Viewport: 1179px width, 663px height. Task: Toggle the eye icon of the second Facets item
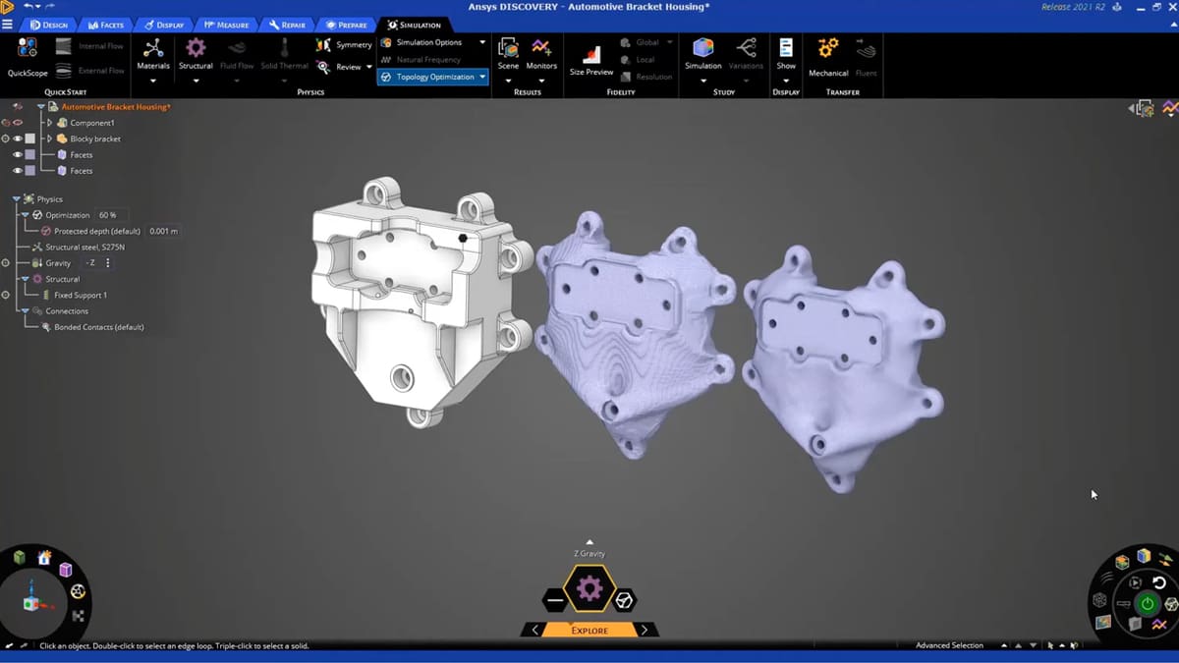pyautogui.click(x=18, y=170)
